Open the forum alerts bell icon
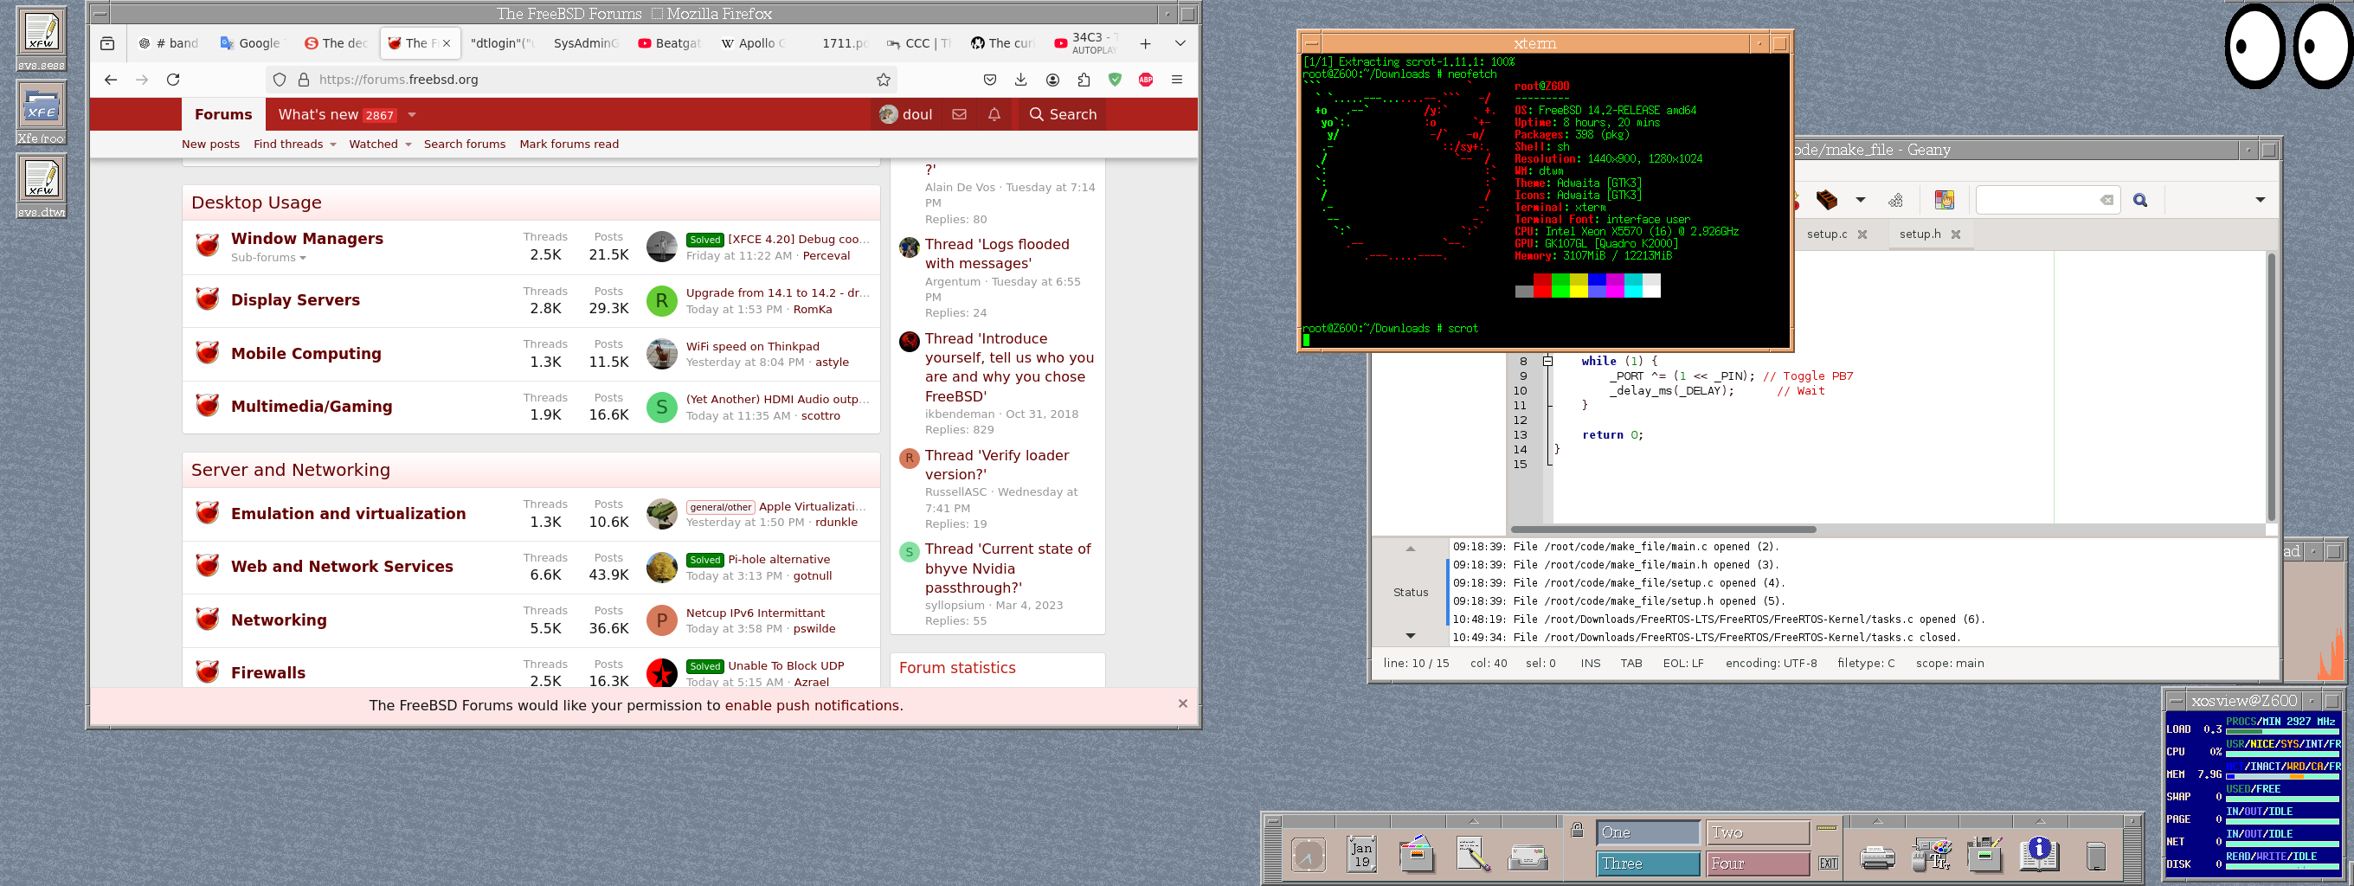Screen dimensions: 2354x886 994,114
